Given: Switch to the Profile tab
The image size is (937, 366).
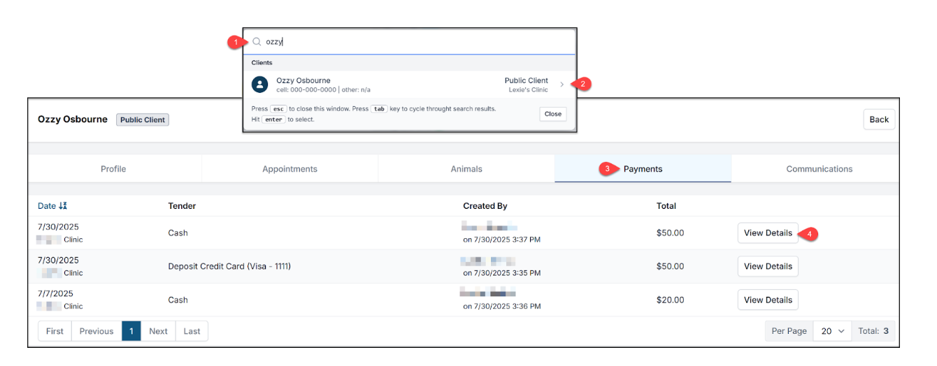Looking at the screenshot, I should pos(113,169).
